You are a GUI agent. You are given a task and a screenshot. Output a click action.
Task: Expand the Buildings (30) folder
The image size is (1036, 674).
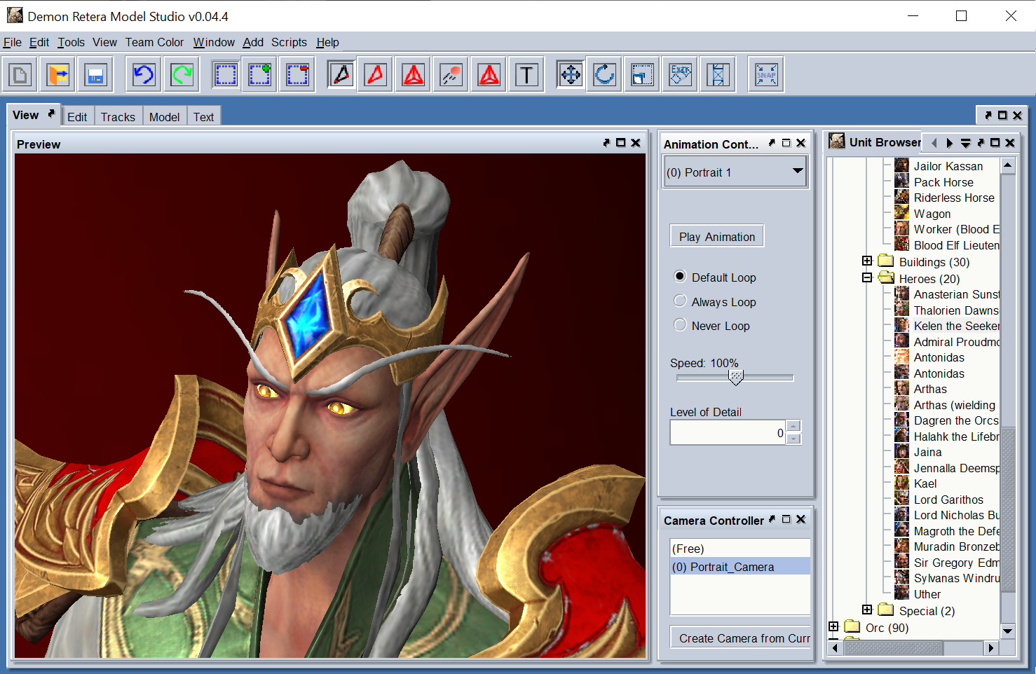[867, 261]
